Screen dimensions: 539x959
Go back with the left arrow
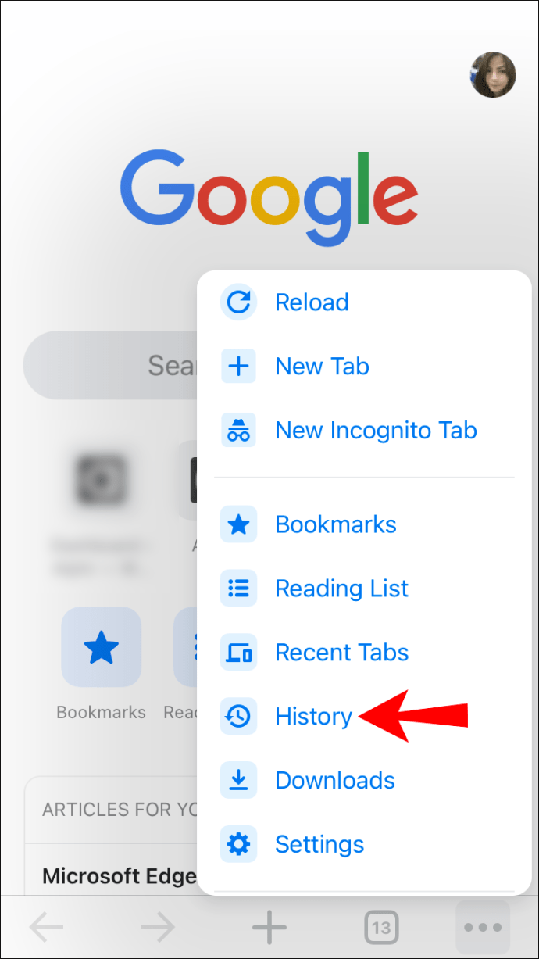tap(46, 928)
